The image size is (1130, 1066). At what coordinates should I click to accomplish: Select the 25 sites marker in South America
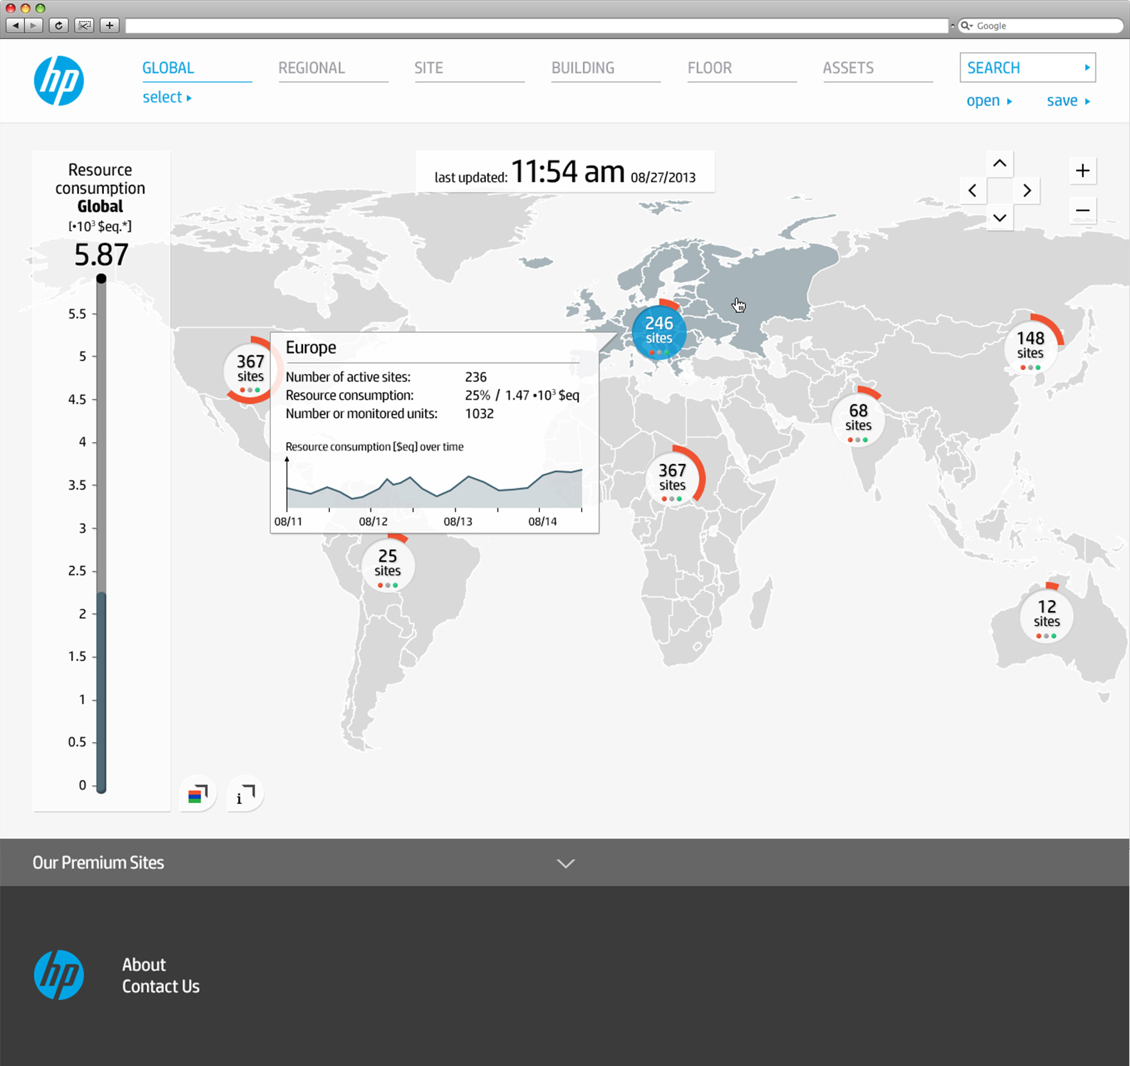point(387,564)
